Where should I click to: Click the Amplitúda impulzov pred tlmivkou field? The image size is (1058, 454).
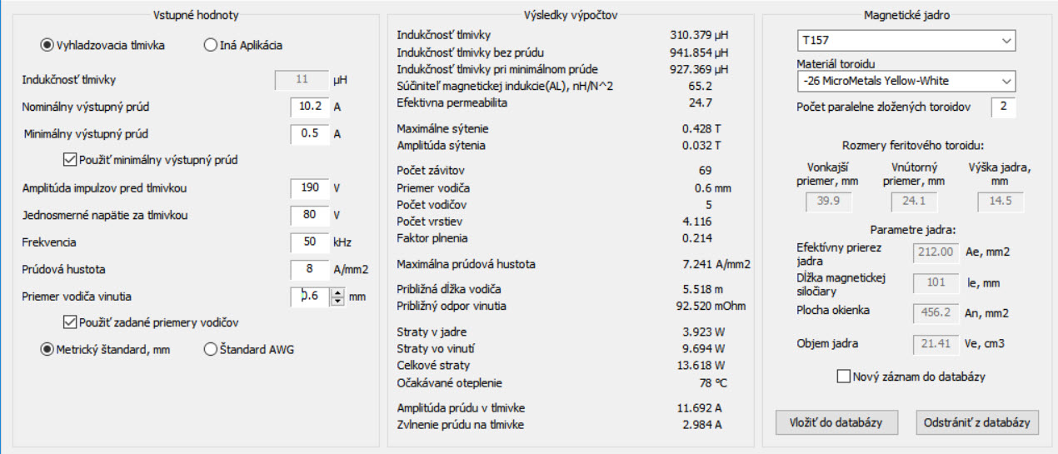click(310, 188)
